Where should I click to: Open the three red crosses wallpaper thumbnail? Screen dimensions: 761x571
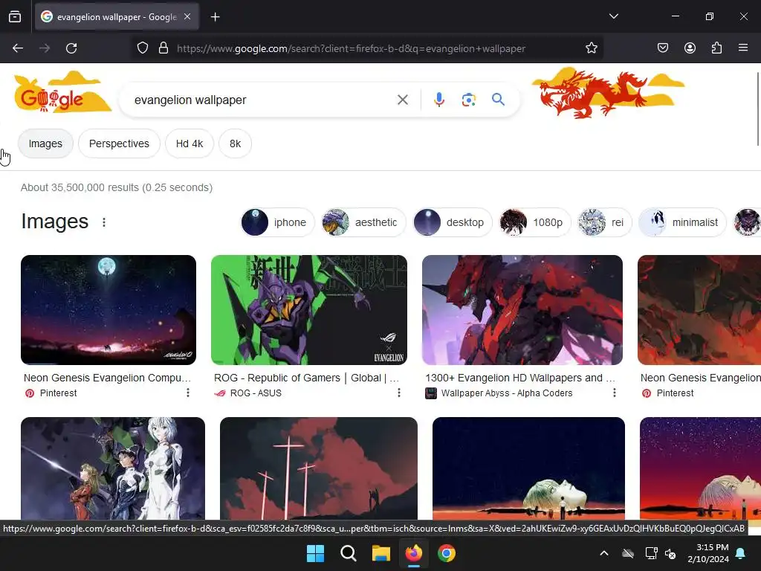(318, 468)
